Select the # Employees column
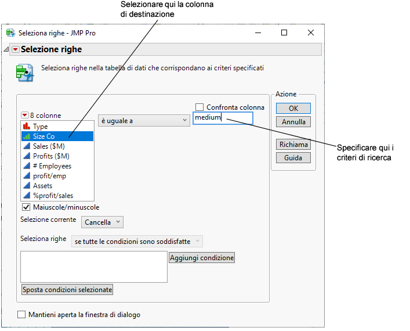 coord(57,166)
